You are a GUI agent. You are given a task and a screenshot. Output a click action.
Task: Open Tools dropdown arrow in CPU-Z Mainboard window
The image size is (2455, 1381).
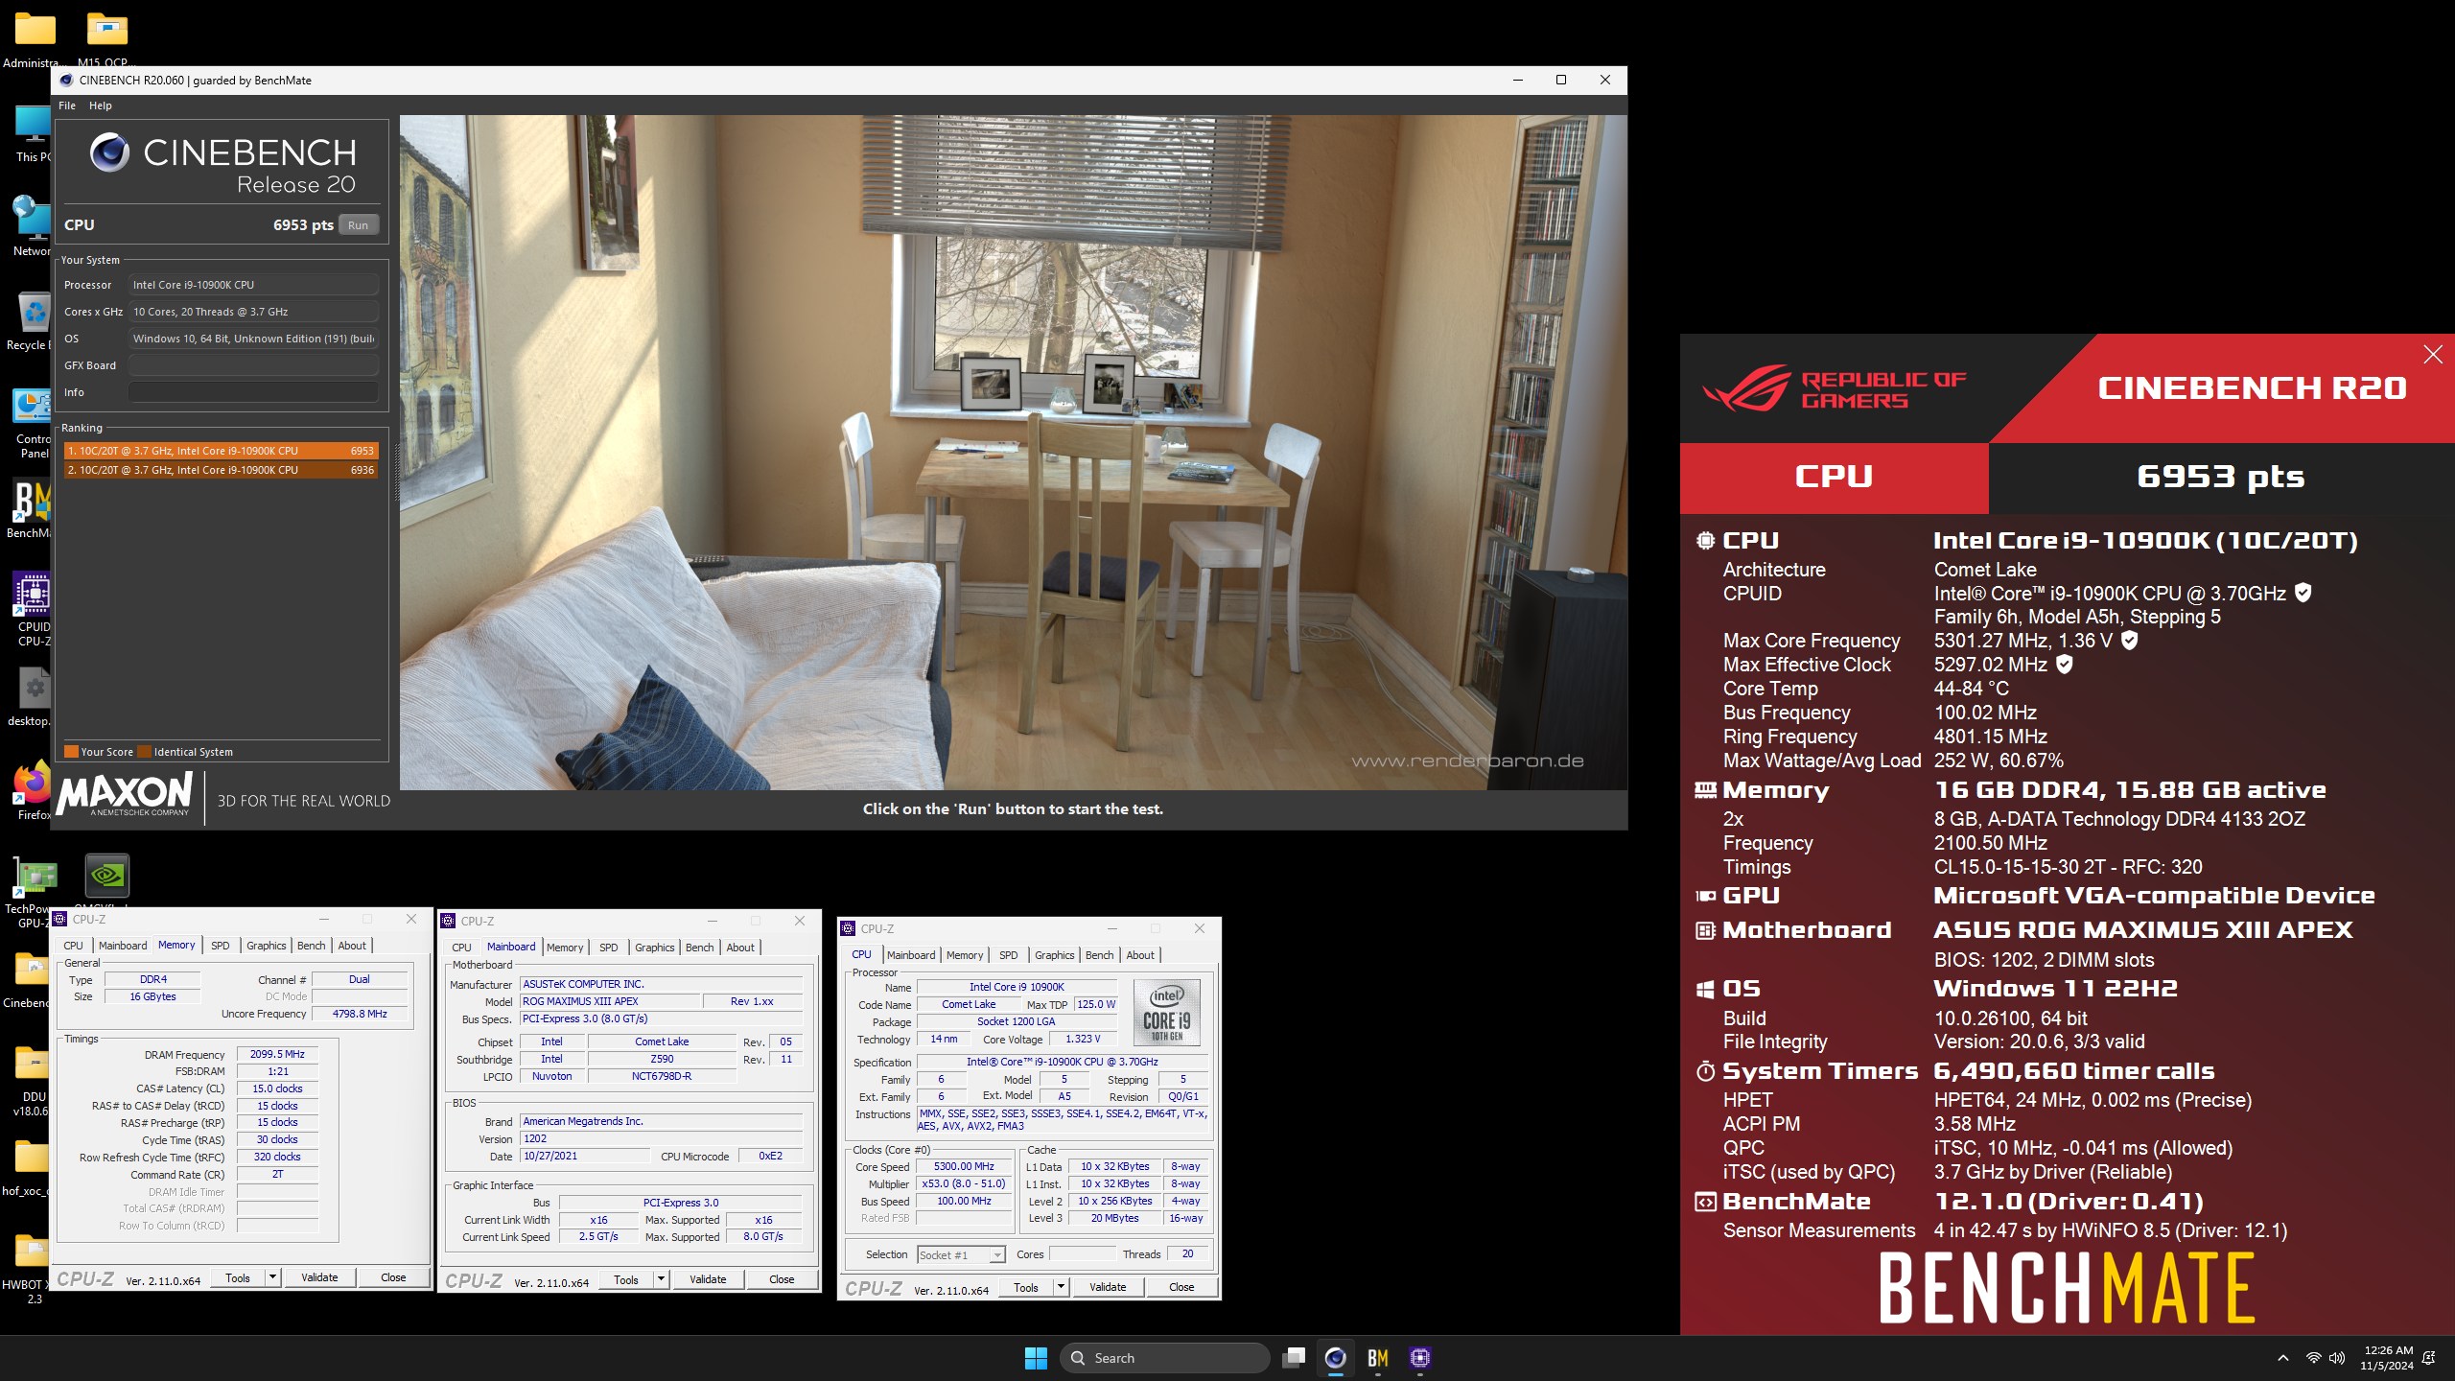[x=661, y=1279]
